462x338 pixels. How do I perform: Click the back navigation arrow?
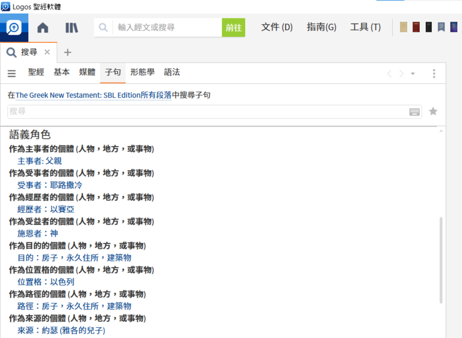(x=389, y=74)
